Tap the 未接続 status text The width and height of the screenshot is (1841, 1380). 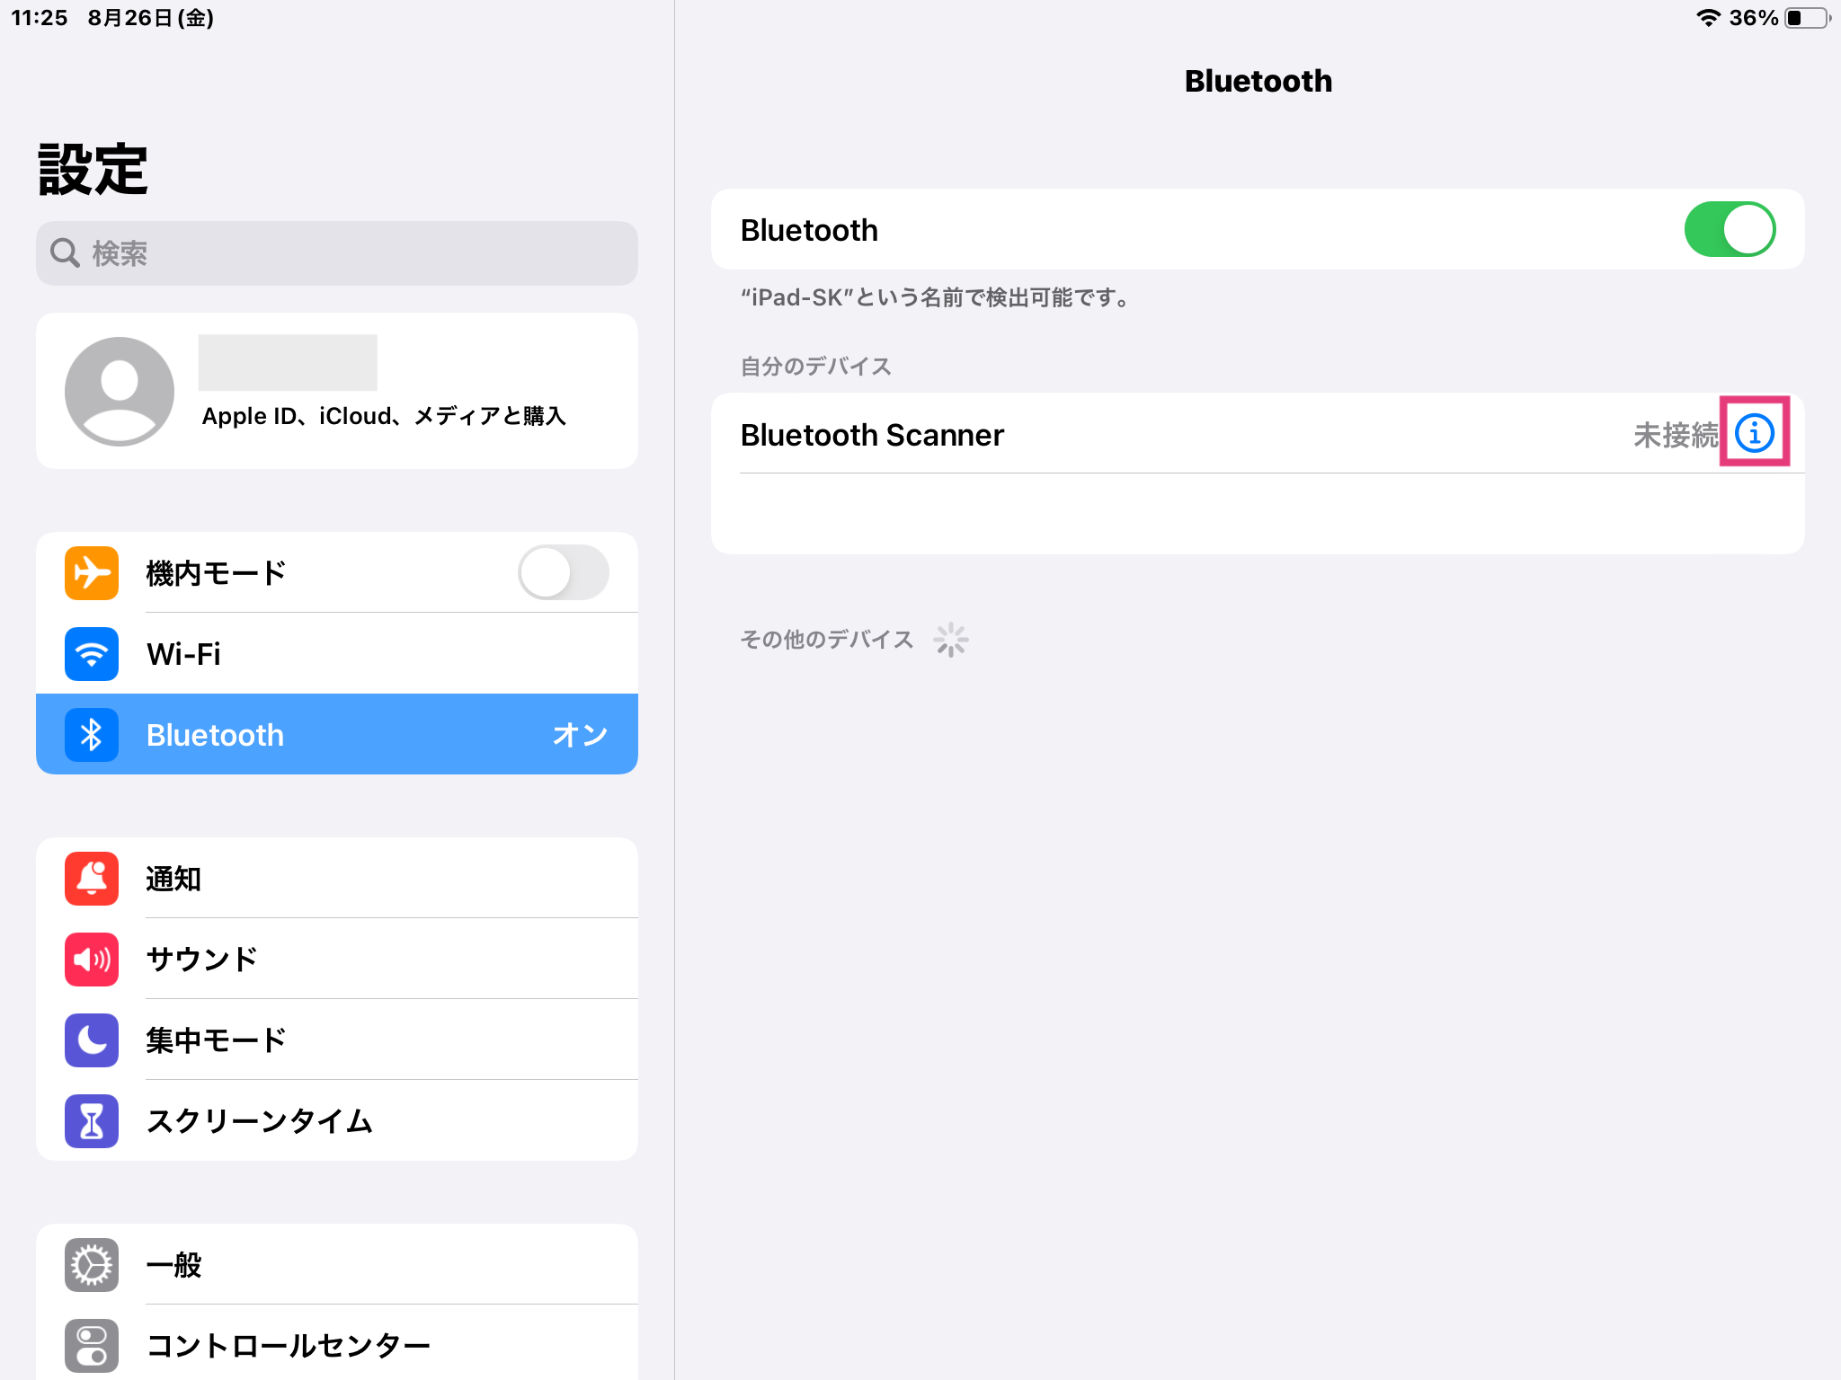tap(1676, 435)
